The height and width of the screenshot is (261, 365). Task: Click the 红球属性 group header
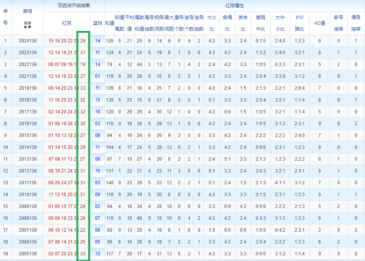tap(235, 6)
